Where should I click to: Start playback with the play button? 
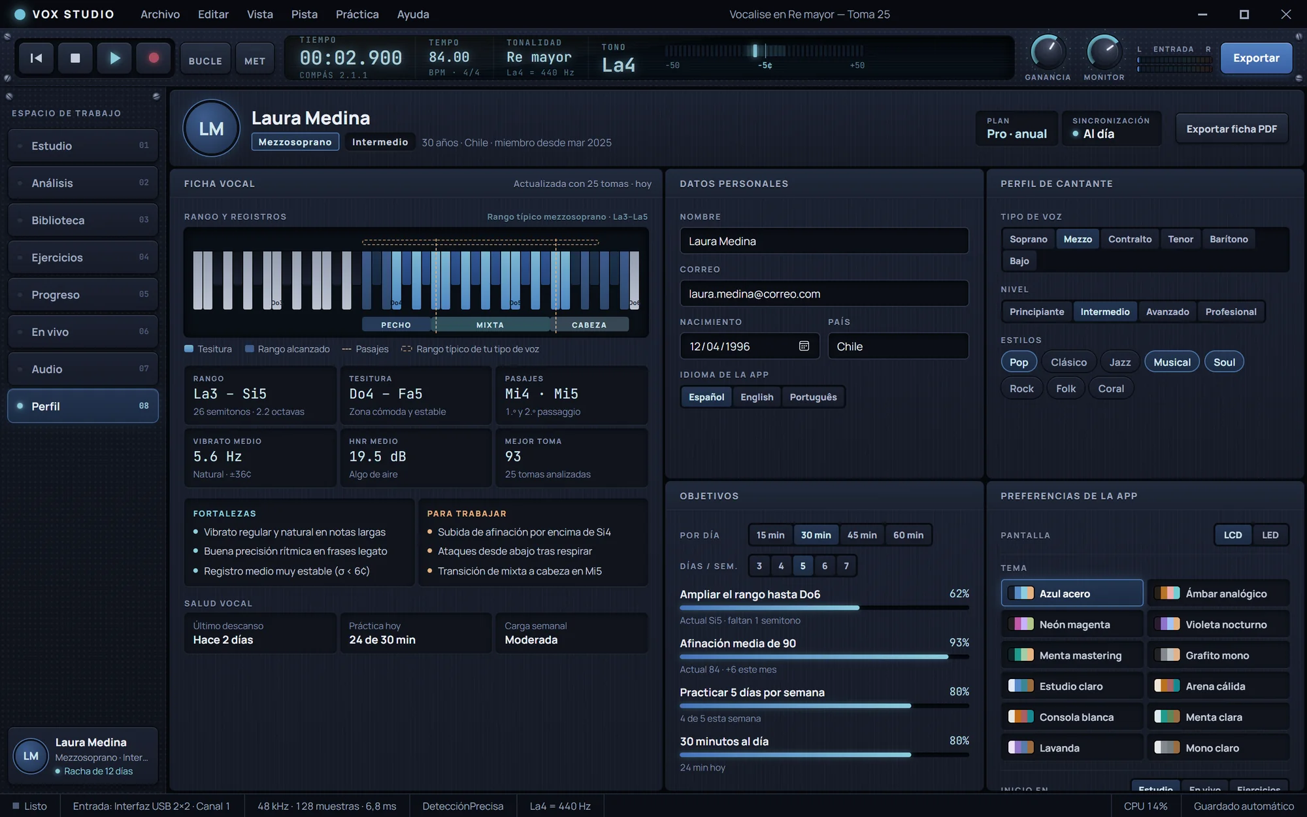(x=114, y=58)
